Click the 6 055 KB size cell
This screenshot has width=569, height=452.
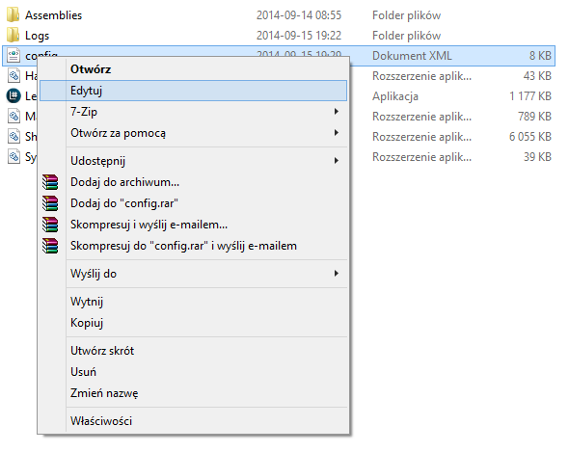point(530,137)
